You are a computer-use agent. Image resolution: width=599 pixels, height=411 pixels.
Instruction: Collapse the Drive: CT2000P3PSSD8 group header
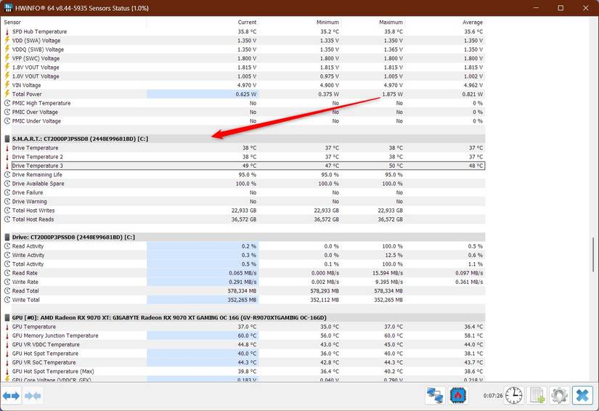pos(7,237)
